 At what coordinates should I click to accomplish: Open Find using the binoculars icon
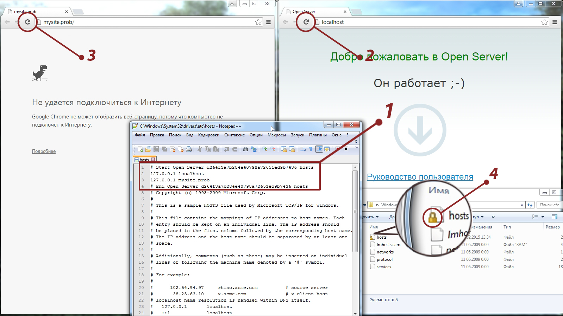[245, 149]
